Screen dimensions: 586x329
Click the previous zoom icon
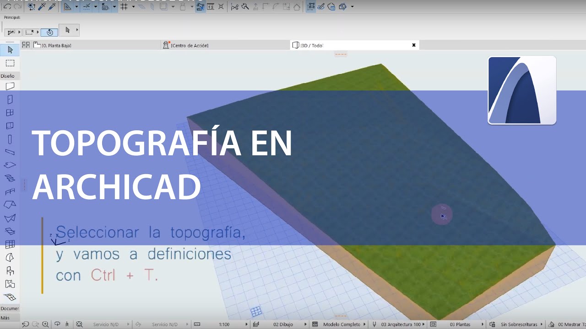[x=25, y=324]
